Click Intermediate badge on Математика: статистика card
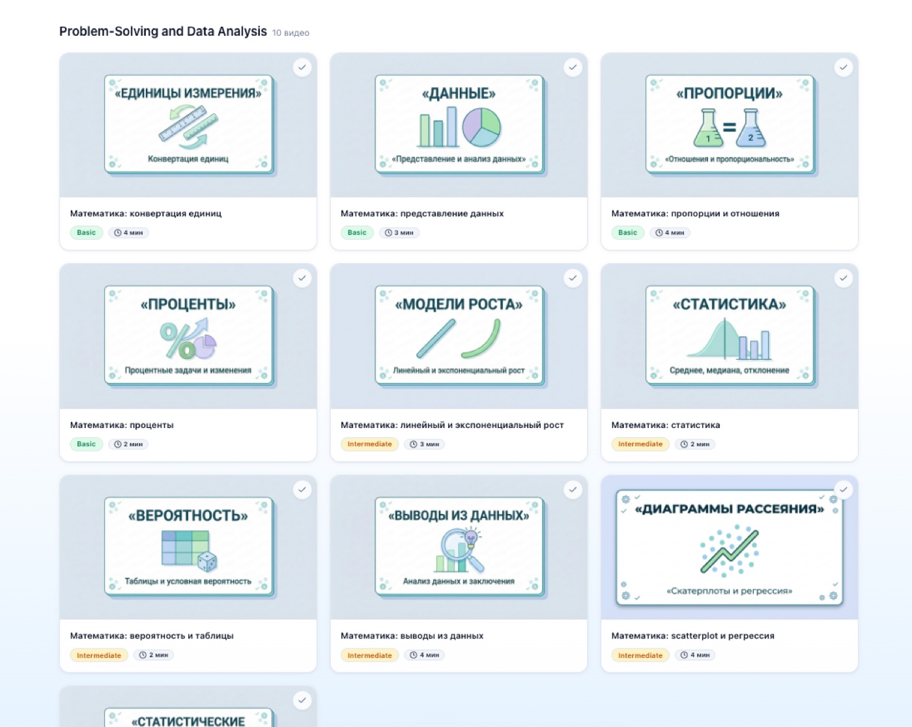 tap(640, 444)
